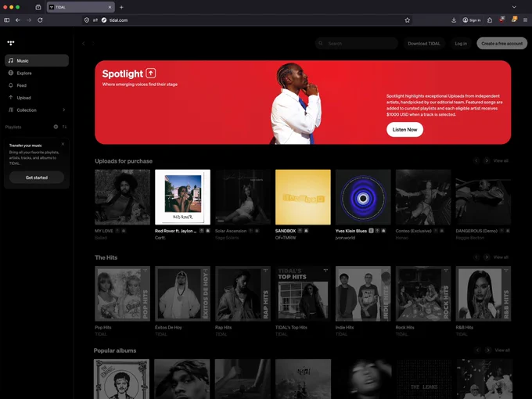Image resolution: width=532 pixels, height=399 pixels.
Task: Click the artist name OF+TMRW
Action: pyautogui.click(x=286, y=238)
